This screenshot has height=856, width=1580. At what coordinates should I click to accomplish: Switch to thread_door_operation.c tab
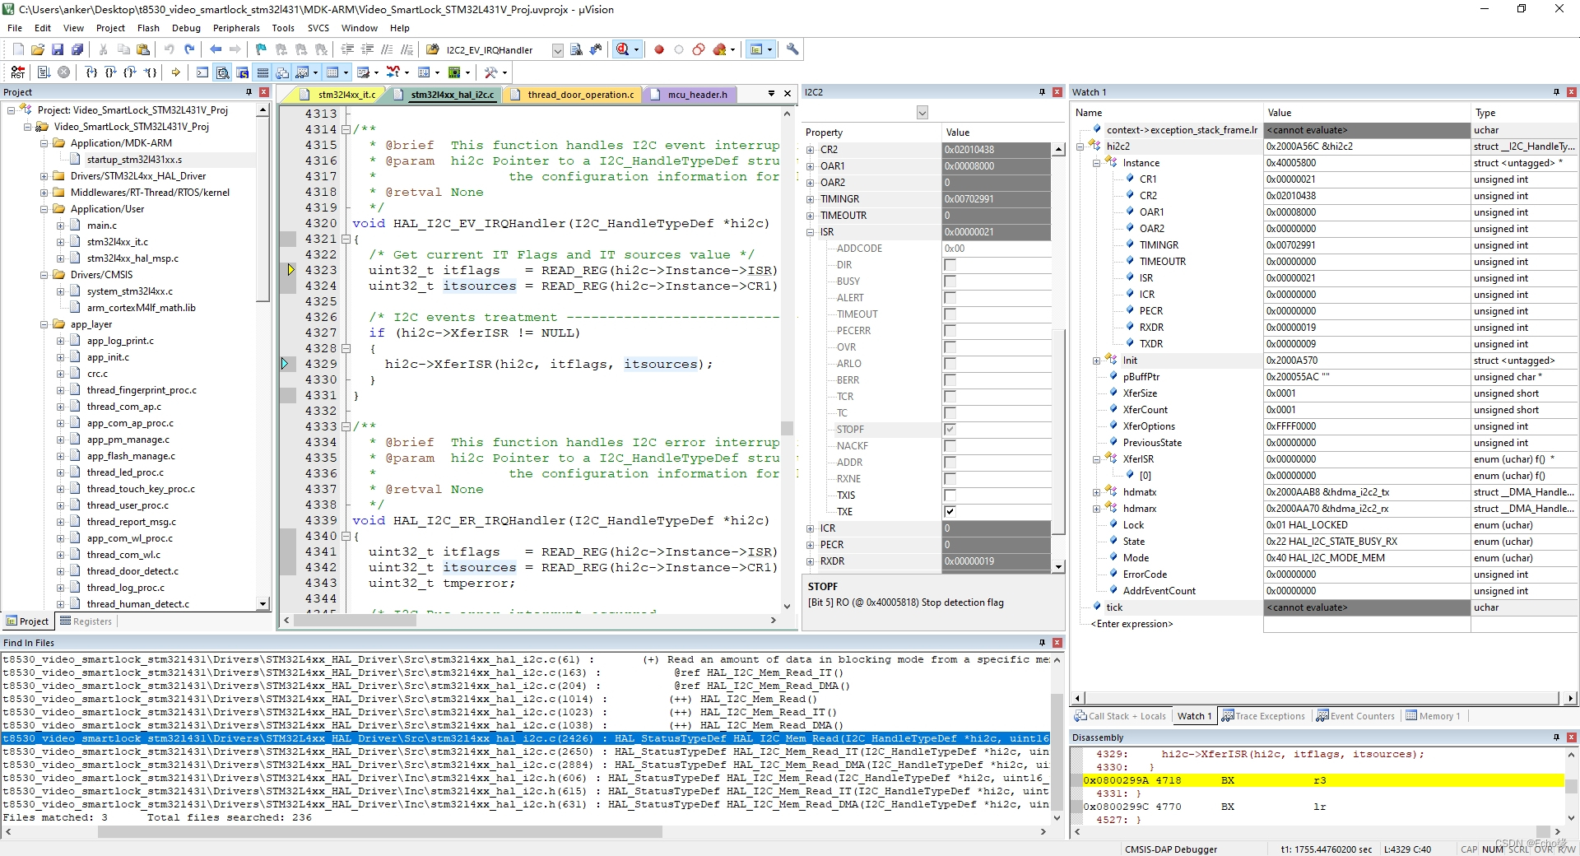[580, 95]
